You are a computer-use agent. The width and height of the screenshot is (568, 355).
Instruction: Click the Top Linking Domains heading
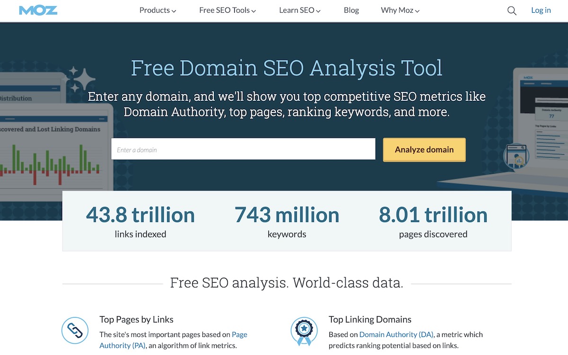(370, 319)
